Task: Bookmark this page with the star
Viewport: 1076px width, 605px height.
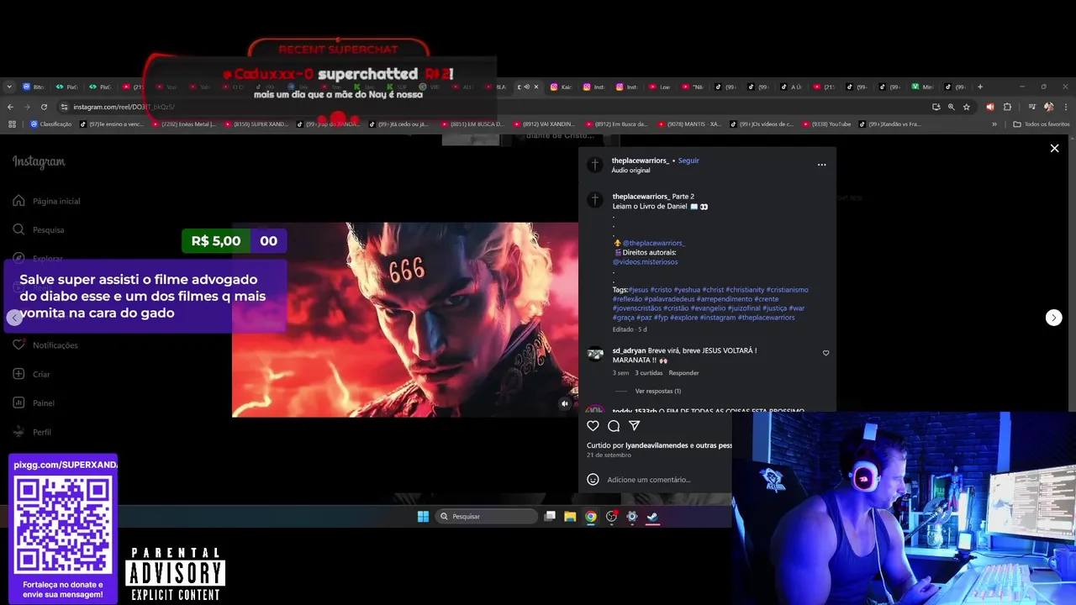Action: pos(967,107)
